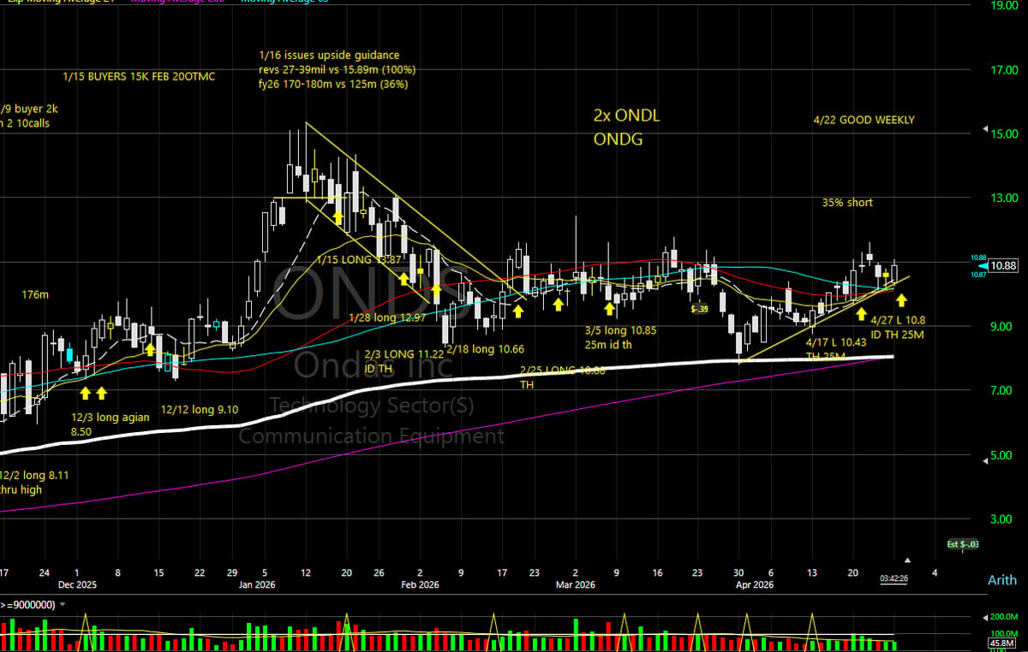Open the volume study dropdown arrow
This screenshot has height=652, width=1028.
[63, 604]
